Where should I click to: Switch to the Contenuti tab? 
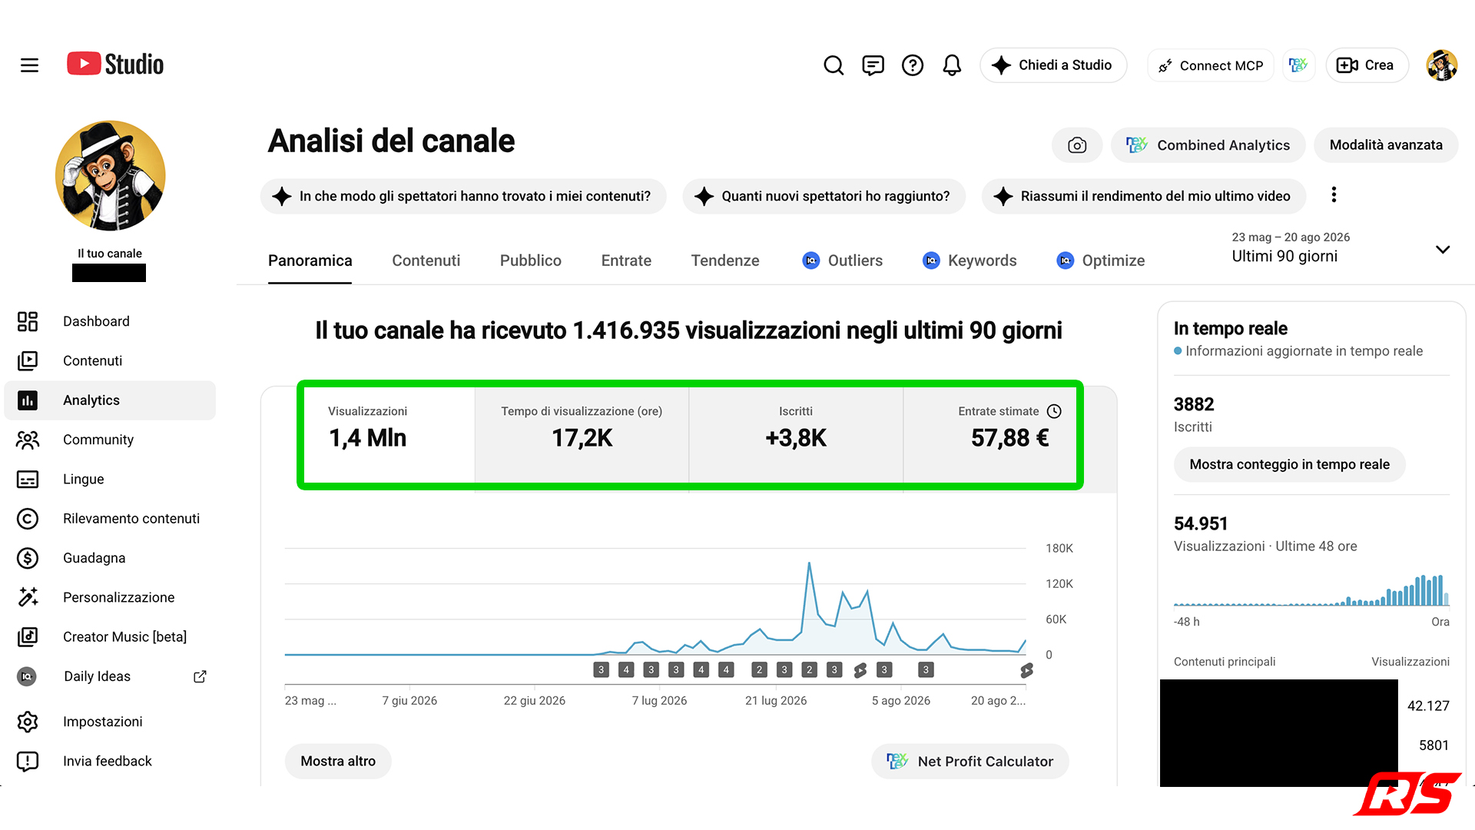click(426, 261)
